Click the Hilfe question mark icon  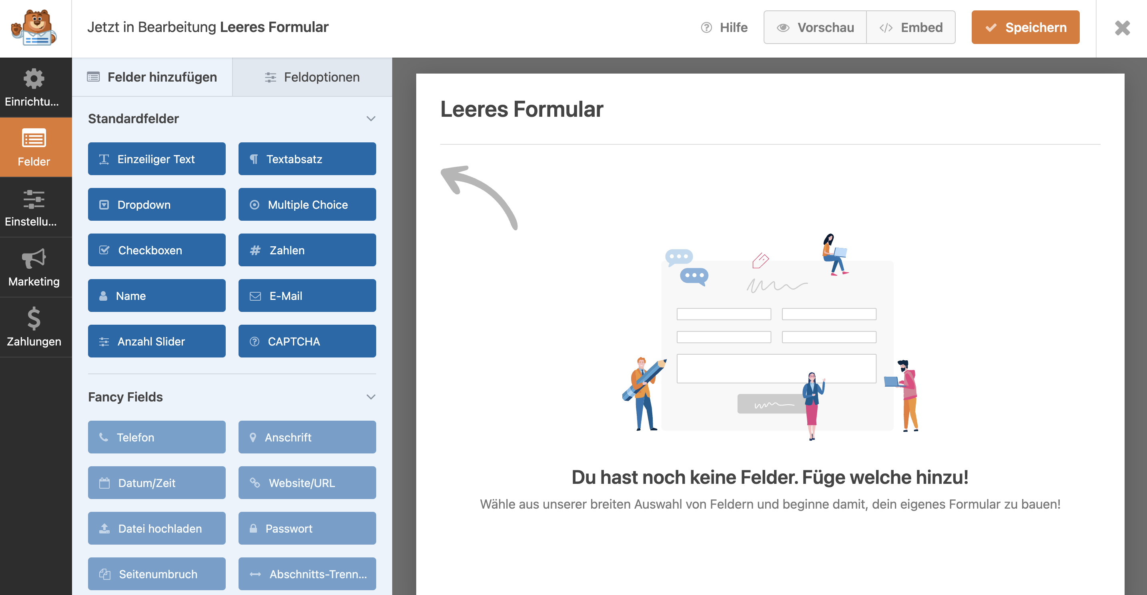[706, 28]
